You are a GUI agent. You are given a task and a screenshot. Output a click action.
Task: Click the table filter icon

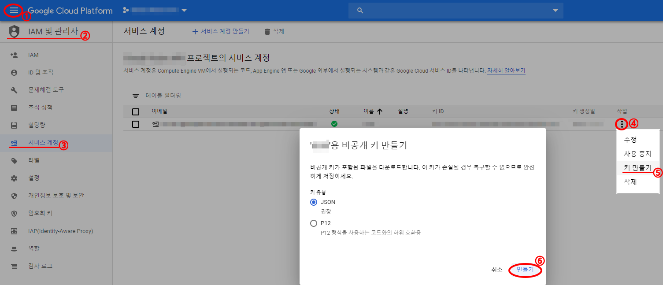pyautogui.click(x=136, y=96)
